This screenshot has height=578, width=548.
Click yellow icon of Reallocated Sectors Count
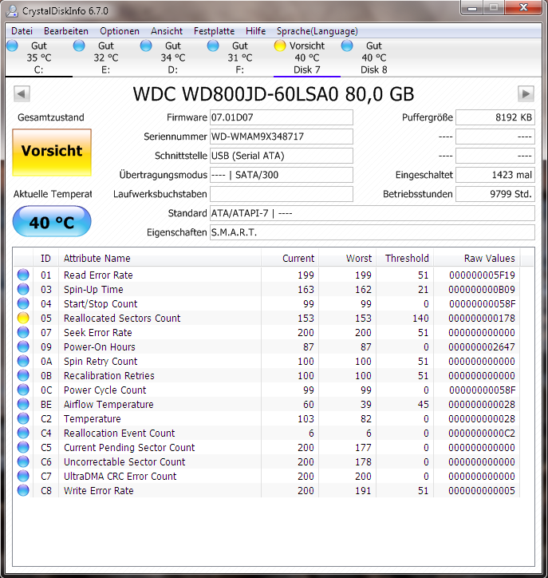point(23,318)
